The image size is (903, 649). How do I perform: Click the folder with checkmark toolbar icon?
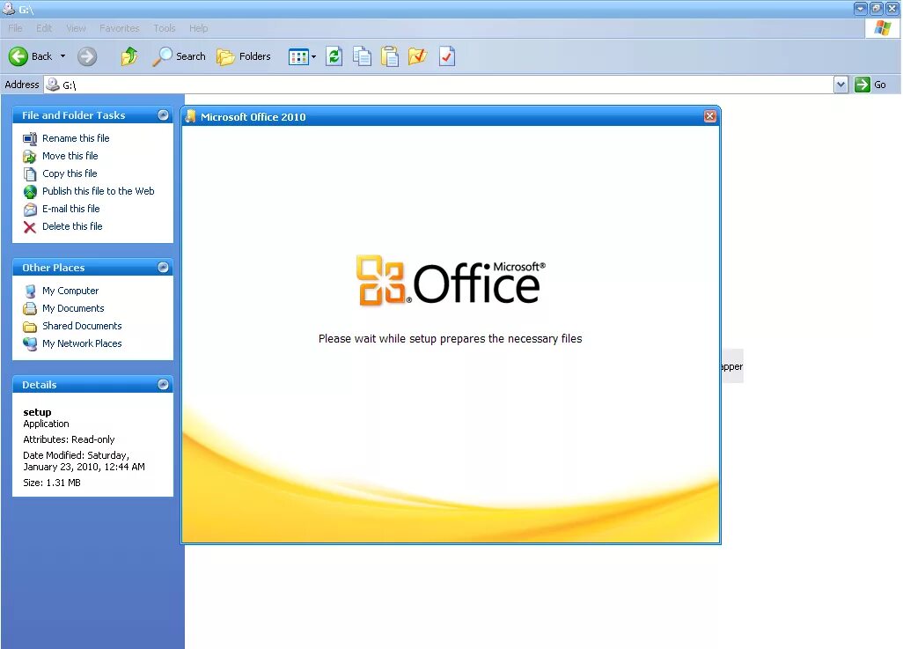(x=417, y=56)
